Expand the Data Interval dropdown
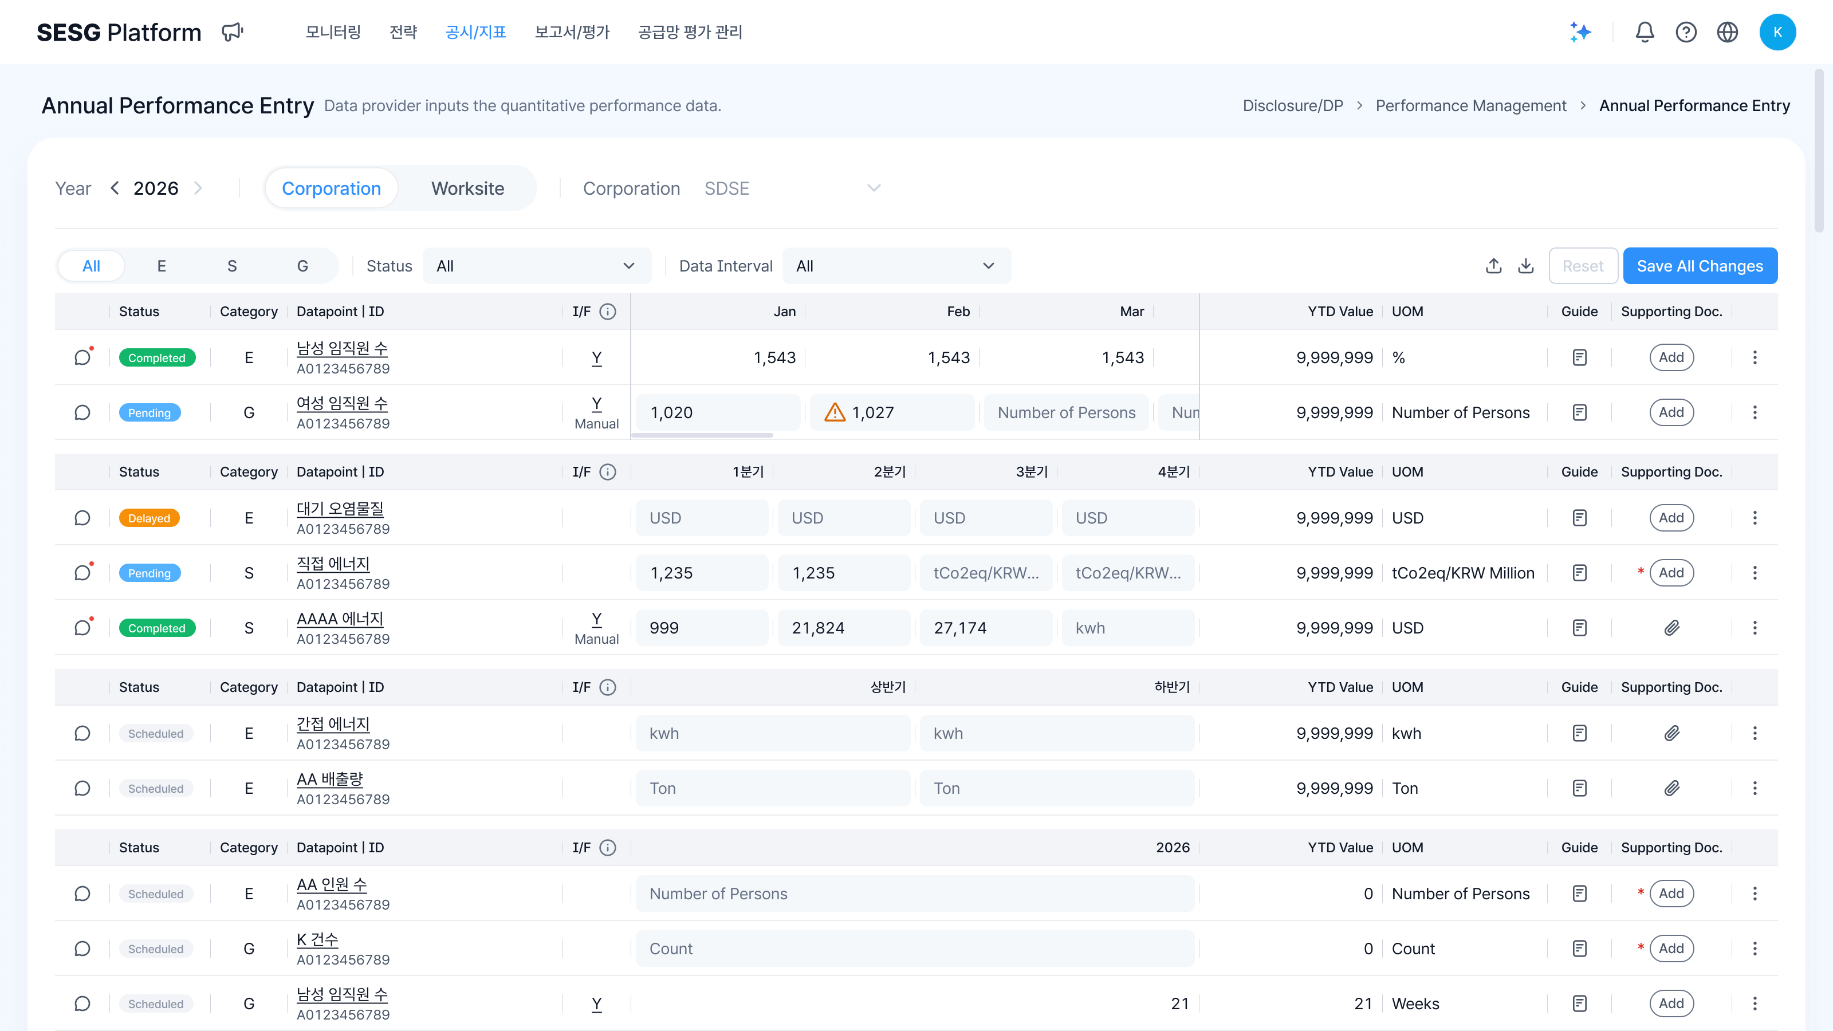Viewport: 1833px width, 1031px height. [x=896, y=266]
